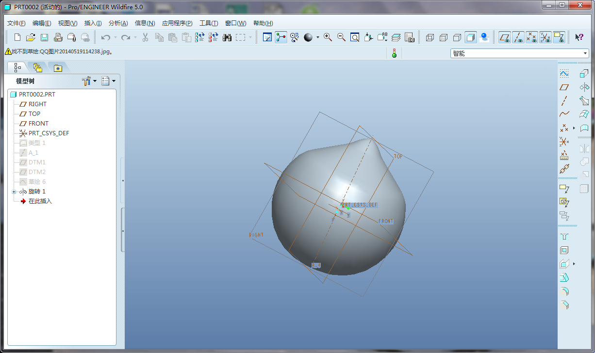Click the Zoom In magnifier icon
This screenshot has width=595, height=353.
(x=327, y=37)
